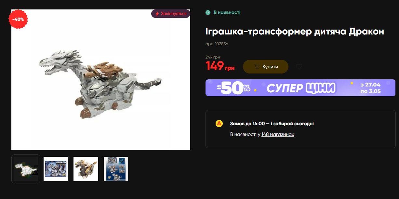This screenshot has height=199, width=399.
Task: Click the main dragon product image
Action: (101, 80)
